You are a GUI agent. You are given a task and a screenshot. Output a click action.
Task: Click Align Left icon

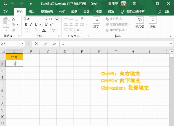66,24
